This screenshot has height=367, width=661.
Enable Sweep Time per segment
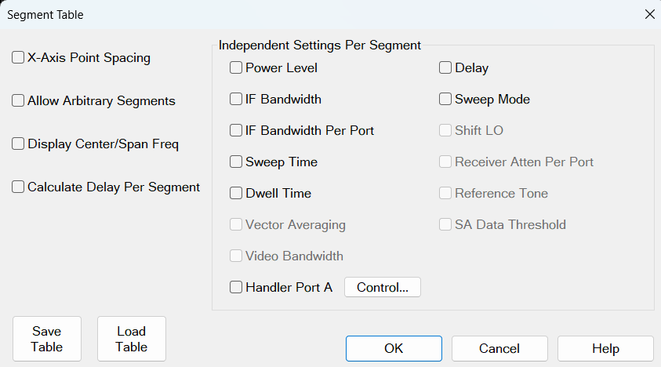tap(236, 162)
